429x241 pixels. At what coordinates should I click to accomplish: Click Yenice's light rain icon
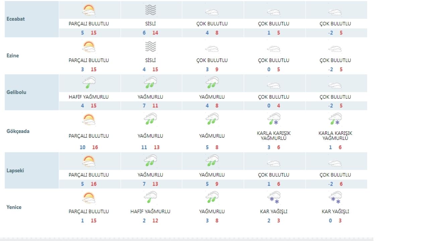pos(150,197)
